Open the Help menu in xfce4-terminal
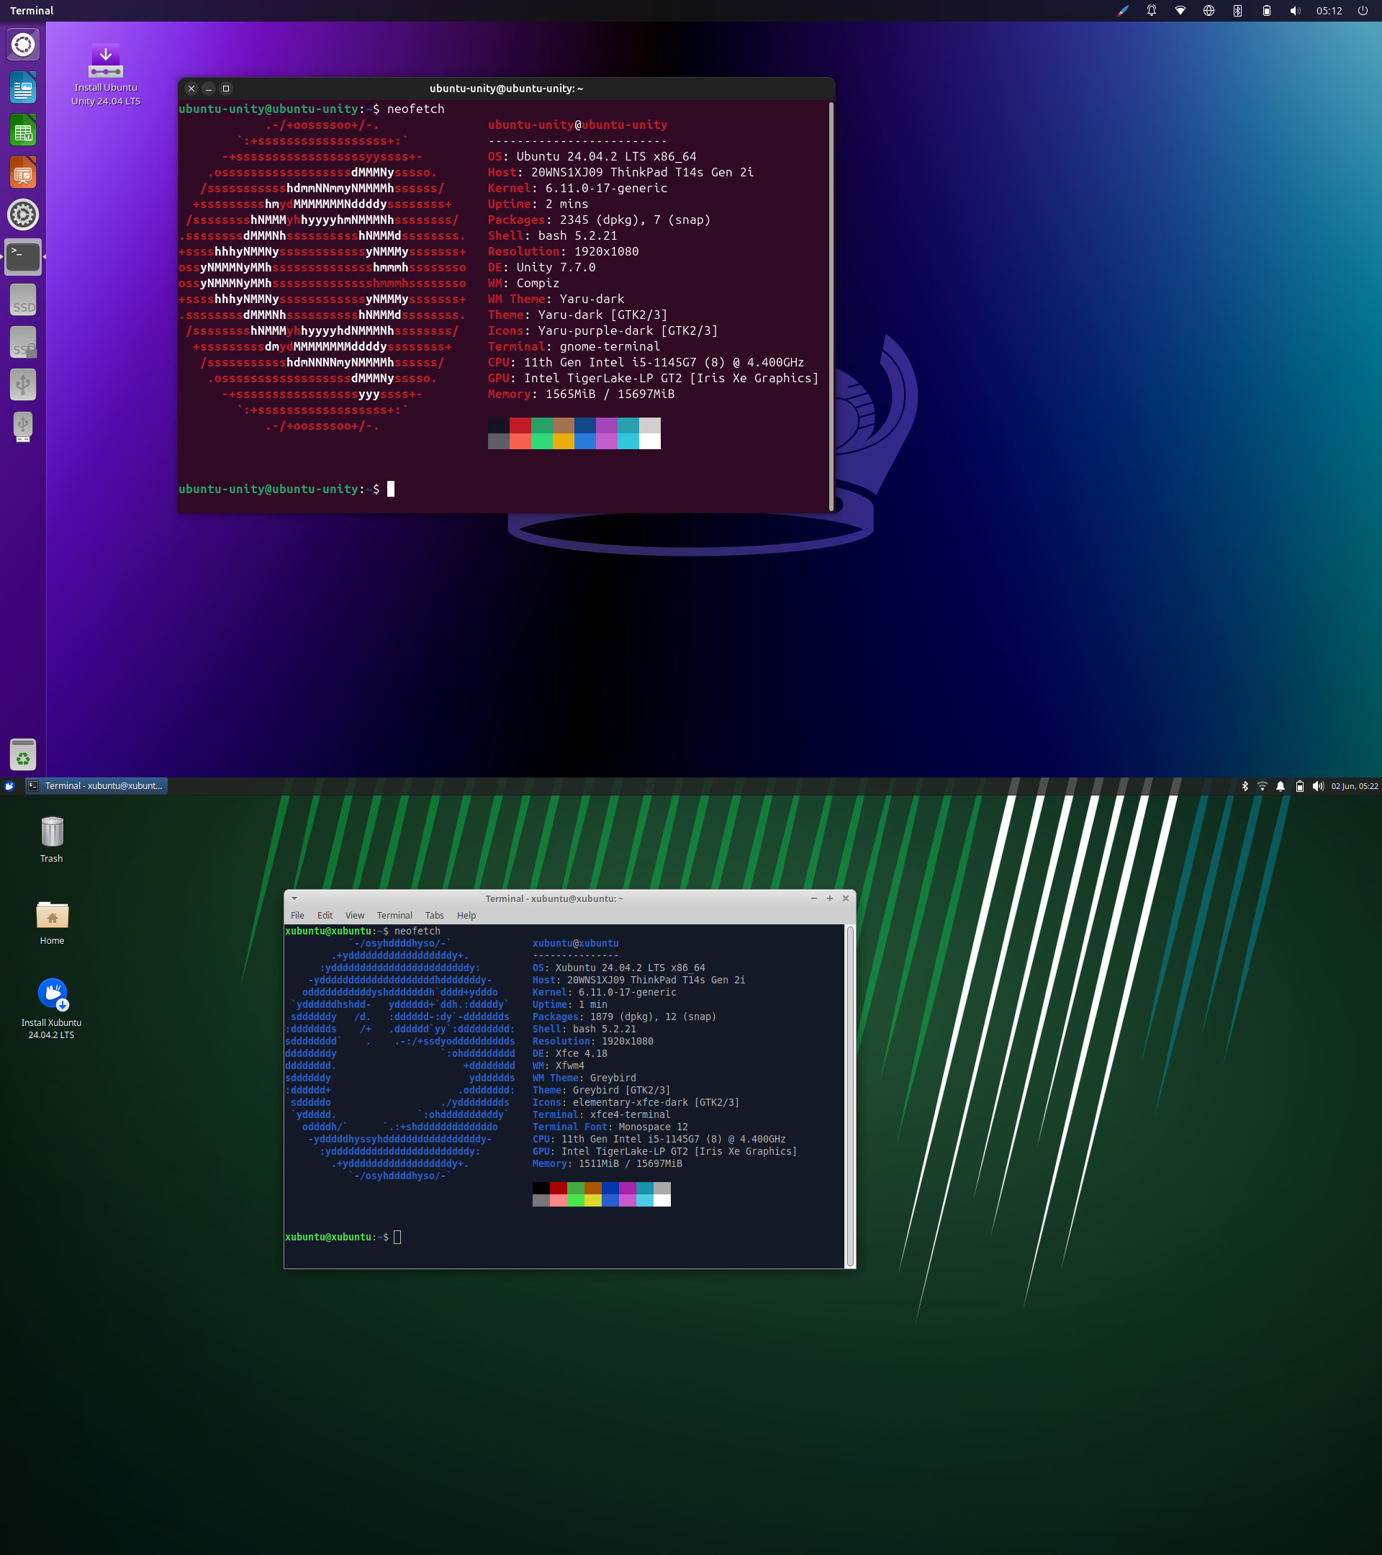 pyautogui.click(x=466, y=915)
